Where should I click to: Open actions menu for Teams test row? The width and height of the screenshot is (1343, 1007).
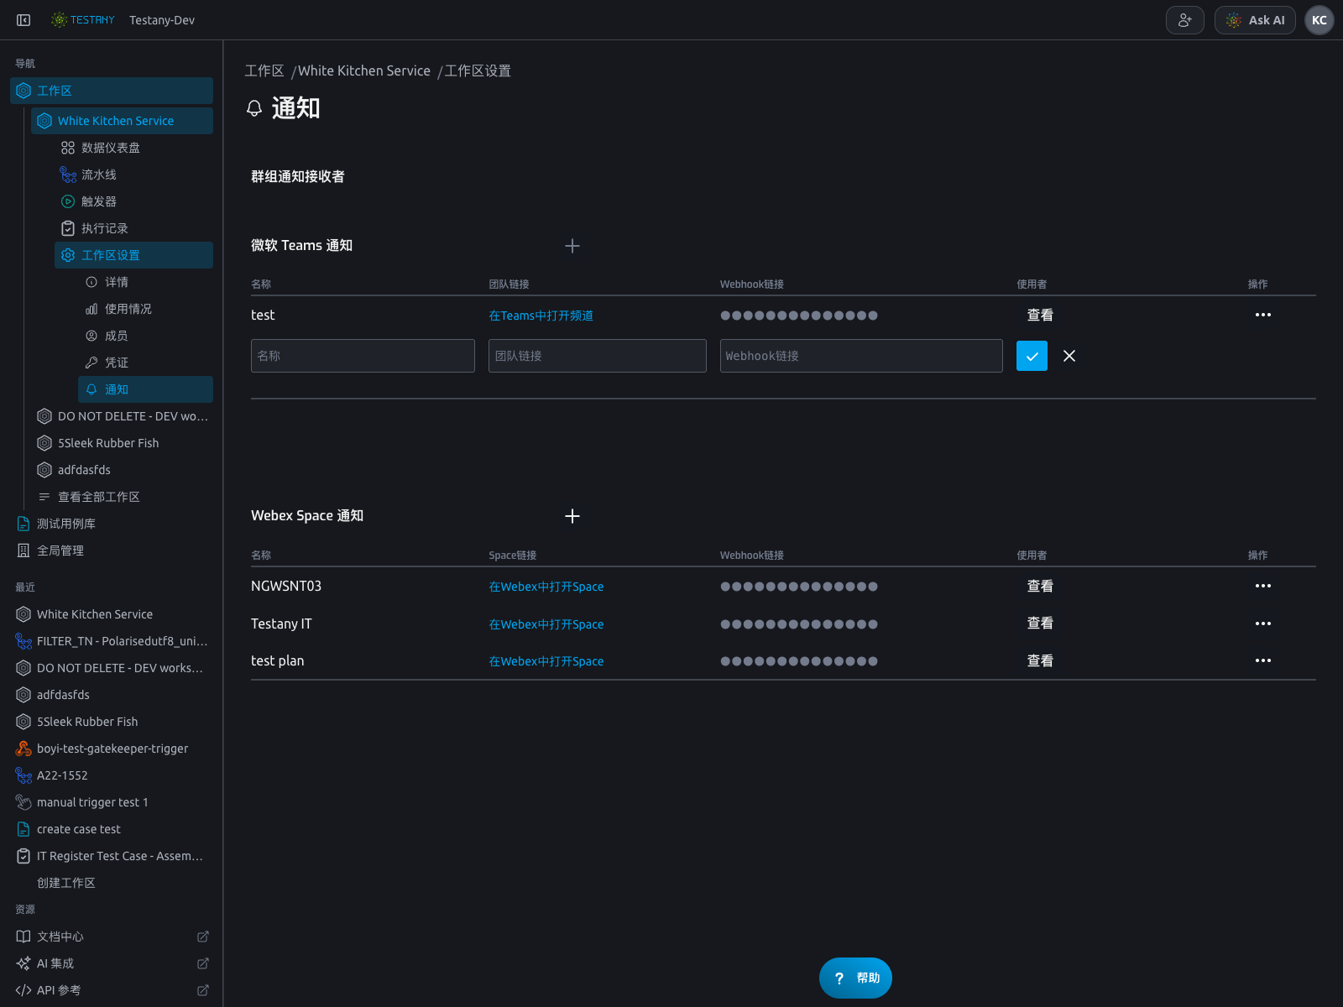click(x=1263, y=315)
